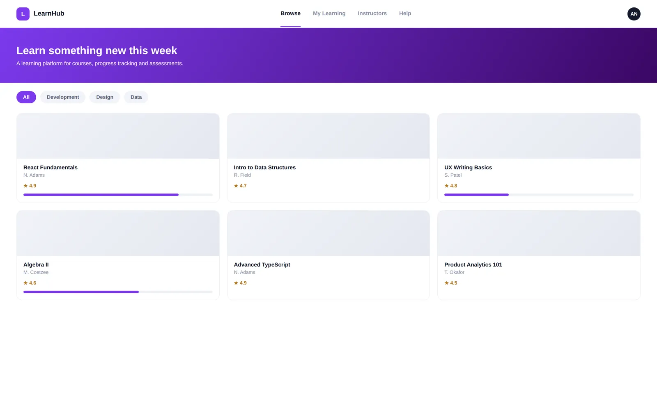Open Algebra II course thumbnail

(x=118, y=233)
